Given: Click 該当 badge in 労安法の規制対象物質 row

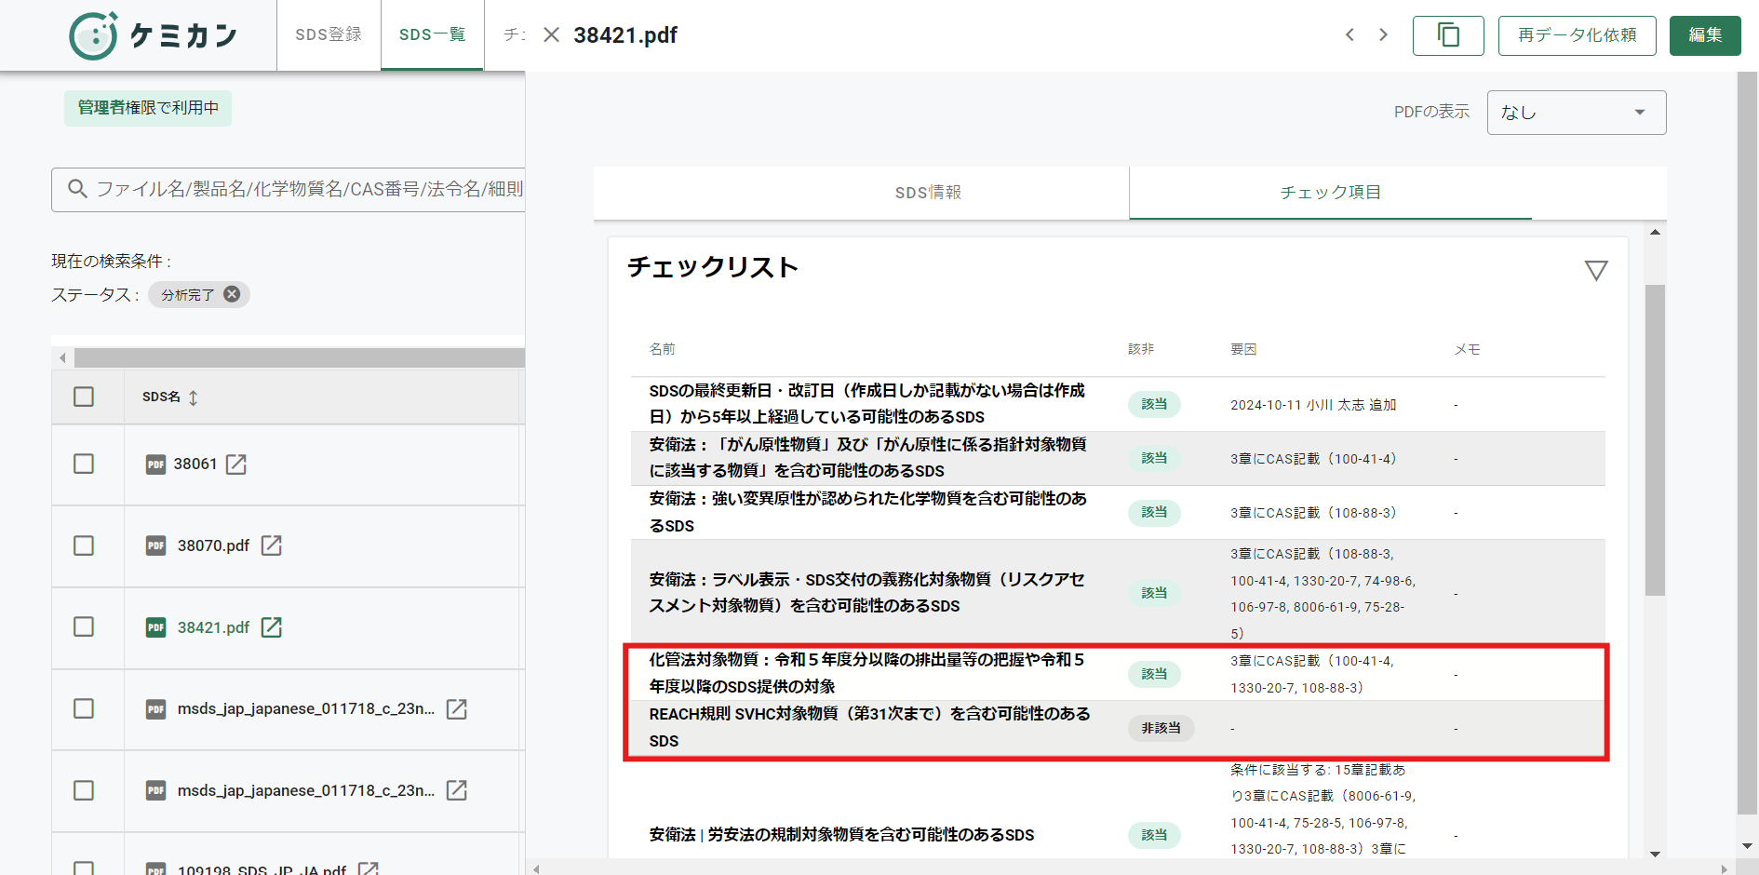Looking at the screenshot, I should click(x=1154, y=835).
